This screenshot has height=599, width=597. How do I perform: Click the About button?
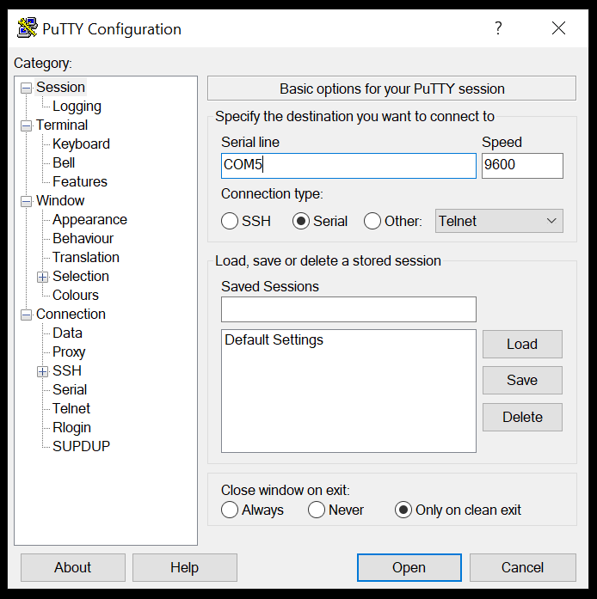73,567
